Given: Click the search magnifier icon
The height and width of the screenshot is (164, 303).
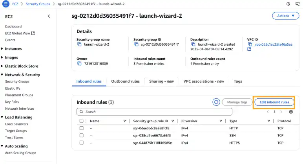Looking at the screenshot, I should point(81,112).
